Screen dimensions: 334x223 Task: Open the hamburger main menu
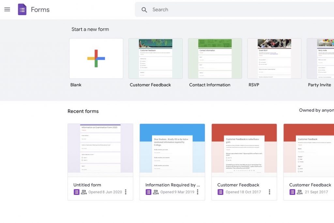pyautogui.click(x=7, y=9)
